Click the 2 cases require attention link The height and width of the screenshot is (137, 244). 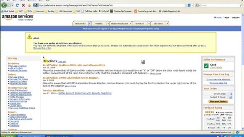point(218,80)
